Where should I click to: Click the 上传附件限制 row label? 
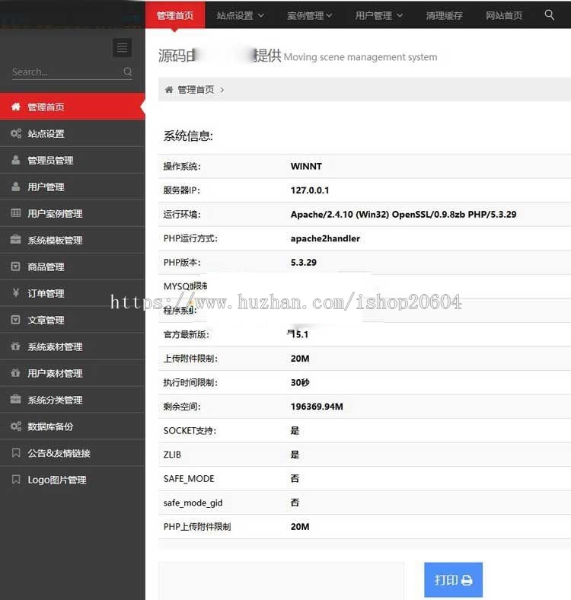coord(190,359)
